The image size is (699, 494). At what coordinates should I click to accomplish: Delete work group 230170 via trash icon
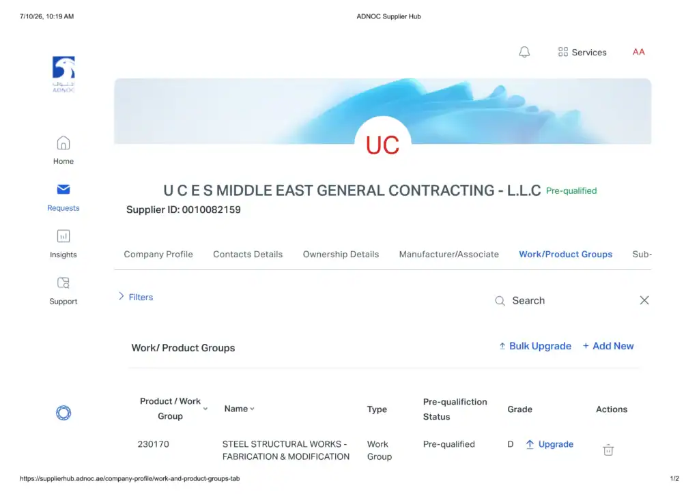[608, 450]
